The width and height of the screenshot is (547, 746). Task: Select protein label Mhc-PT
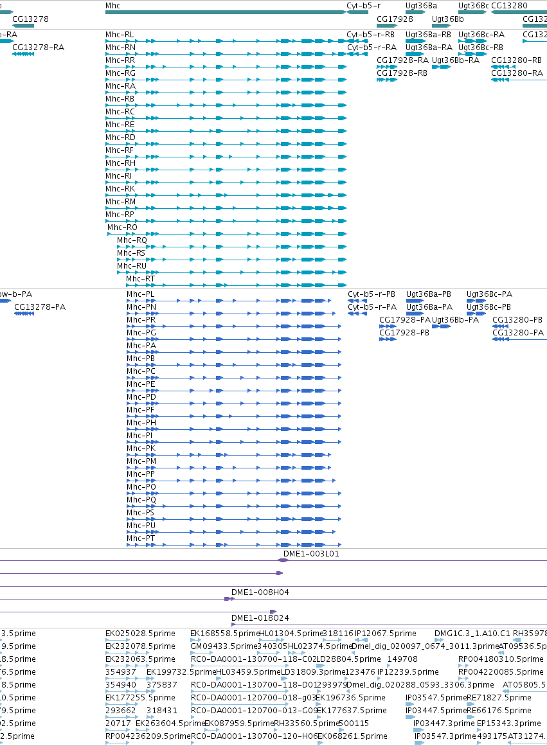(141, 538)
